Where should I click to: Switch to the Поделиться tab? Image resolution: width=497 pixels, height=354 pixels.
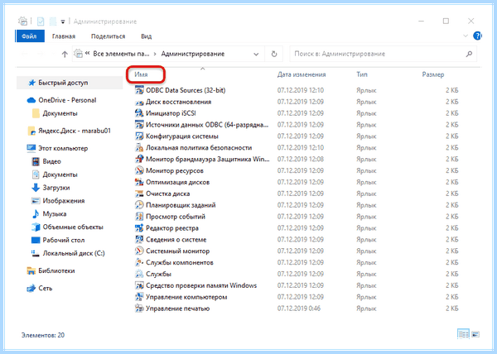(108, 36)
